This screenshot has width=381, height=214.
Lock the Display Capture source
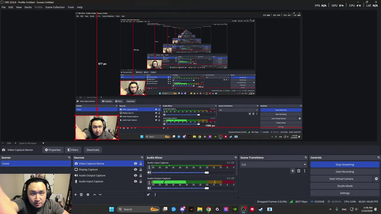[x=140, y=169]
